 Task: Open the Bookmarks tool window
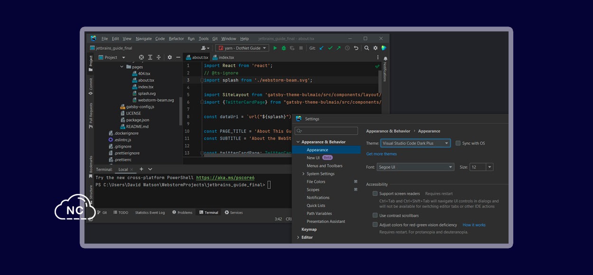[x=91, y=167]
